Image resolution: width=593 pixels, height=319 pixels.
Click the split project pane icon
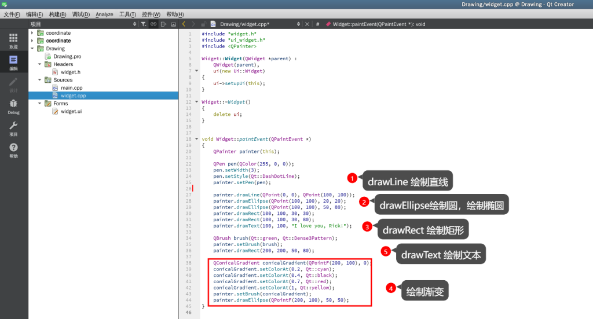click(x=164, y=24)
